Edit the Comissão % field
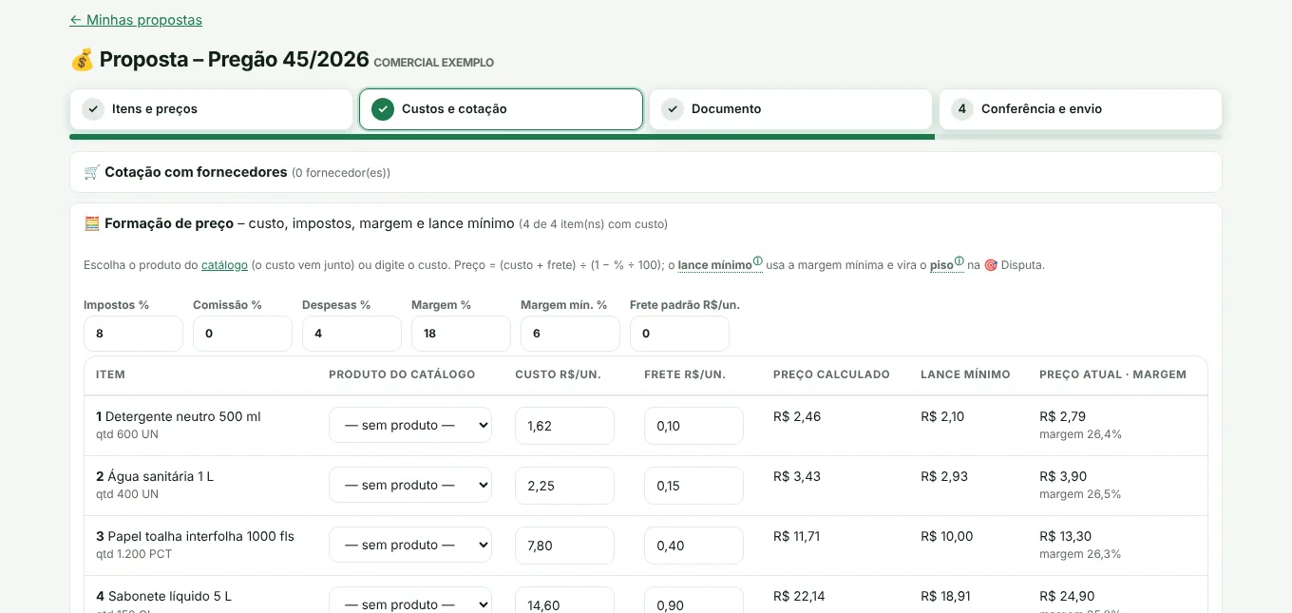 click(x=242, y=334)
